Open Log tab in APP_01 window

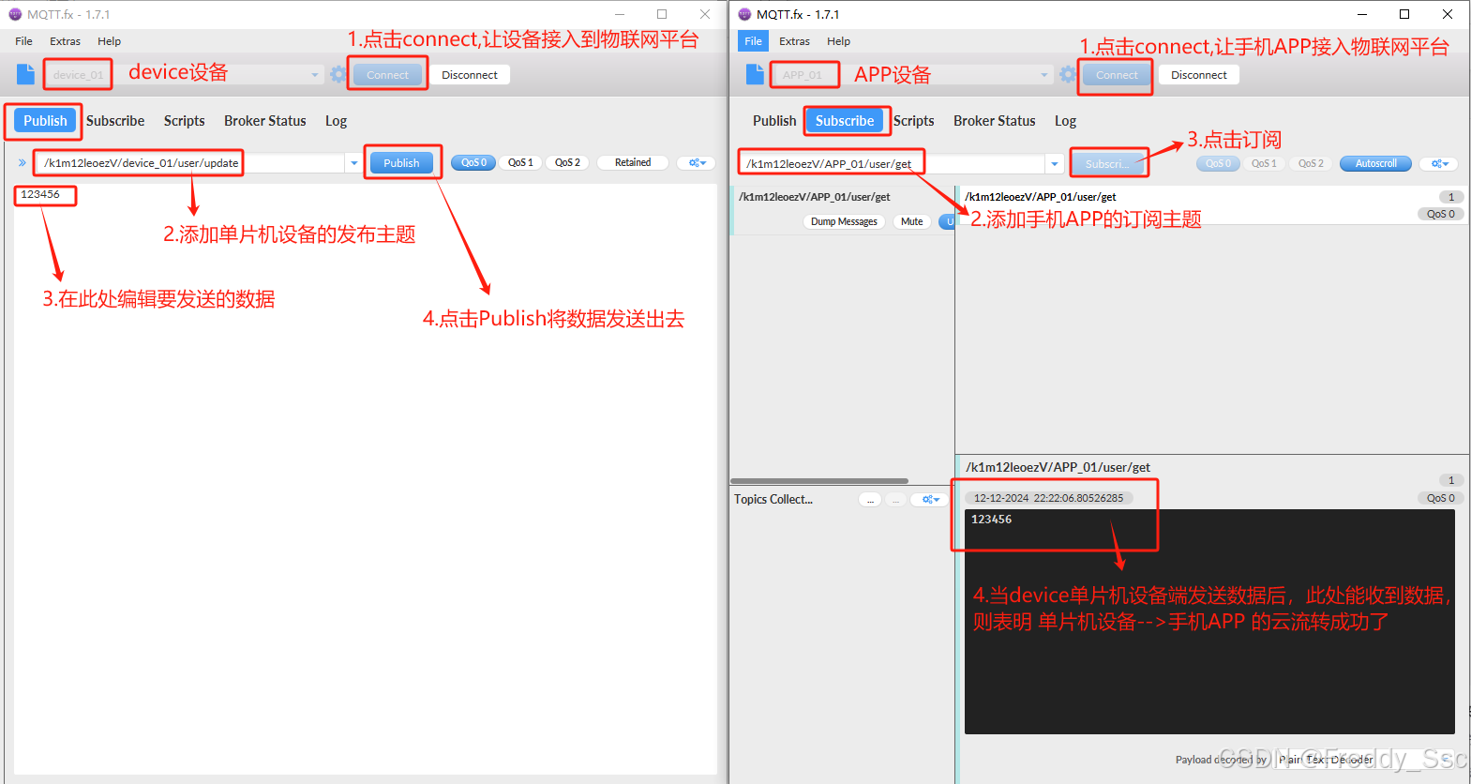coord(1065,121)
